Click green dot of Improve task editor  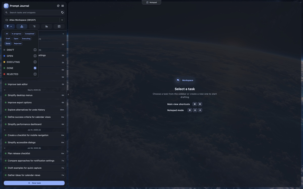(6, 84)
